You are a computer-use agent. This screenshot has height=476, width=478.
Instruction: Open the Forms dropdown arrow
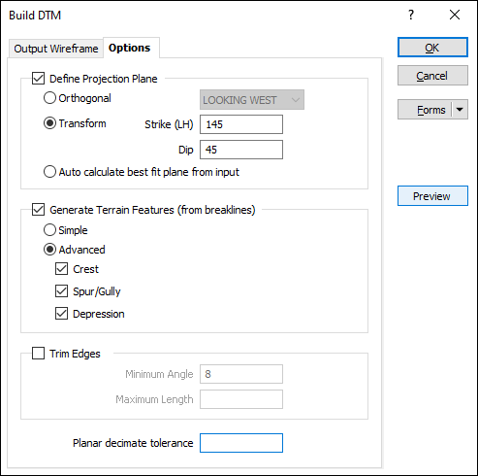coord(460,110)
